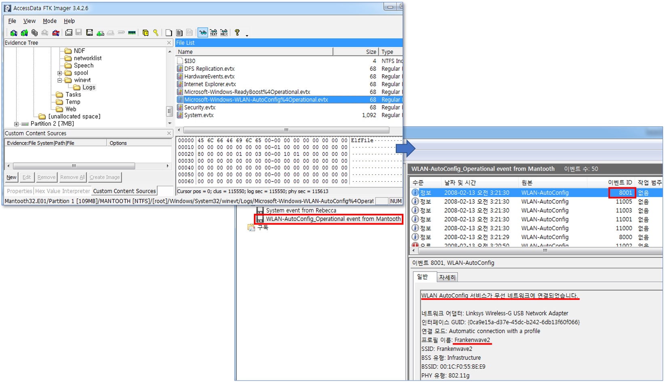Image resolution: width=665 pixels, height=383 pixels.
Task: Open the 자세히 tab in event details
Action: click(x=447, y=278)
